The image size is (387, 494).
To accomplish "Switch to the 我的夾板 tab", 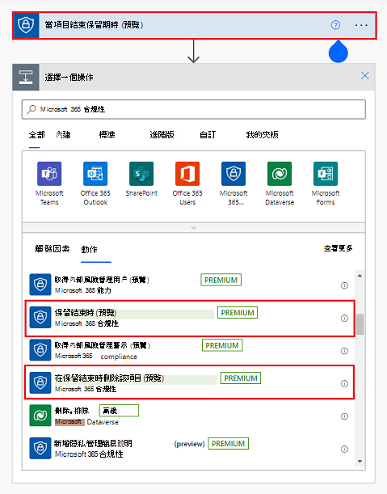I will [x=262, y=135].
